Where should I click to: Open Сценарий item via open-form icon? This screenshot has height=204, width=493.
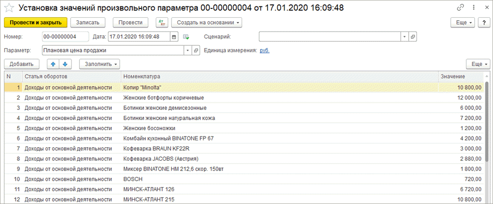[x=413, y=36]
